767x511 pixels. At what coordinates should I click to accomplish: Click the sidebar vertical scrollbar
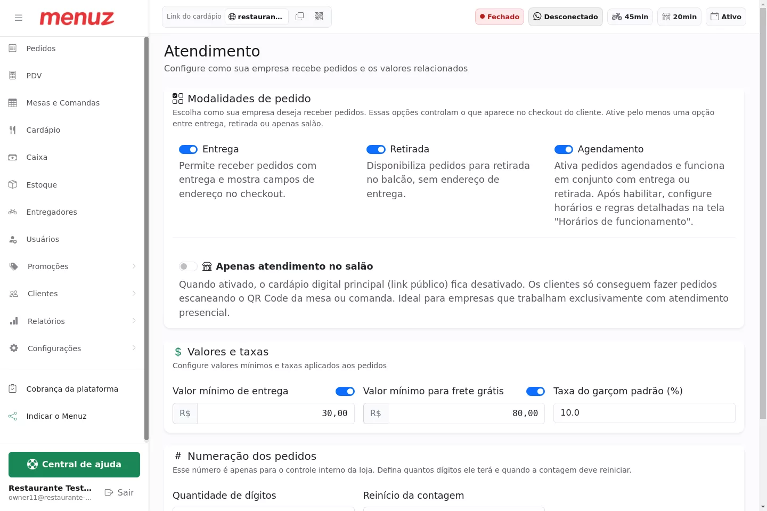(x=146, y=239)
